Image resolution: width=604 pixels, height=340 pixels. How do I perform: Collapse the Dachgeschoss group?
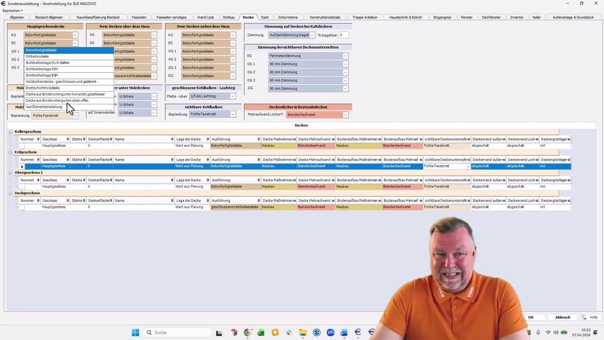10,193
